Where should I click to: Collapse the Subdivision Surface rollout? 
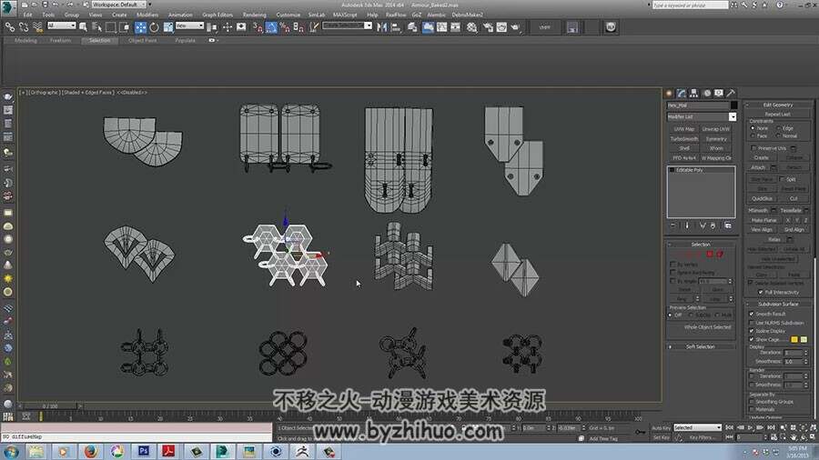click(x=778, y=304)
